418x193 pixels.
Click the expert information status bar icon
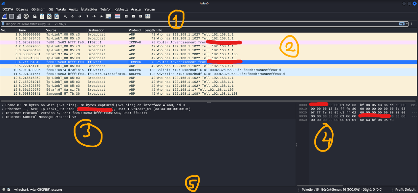coord(4,190)
